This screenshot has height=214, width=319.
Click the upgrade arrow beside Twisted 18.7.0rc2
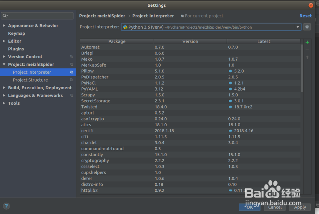[x=230, y=107]
